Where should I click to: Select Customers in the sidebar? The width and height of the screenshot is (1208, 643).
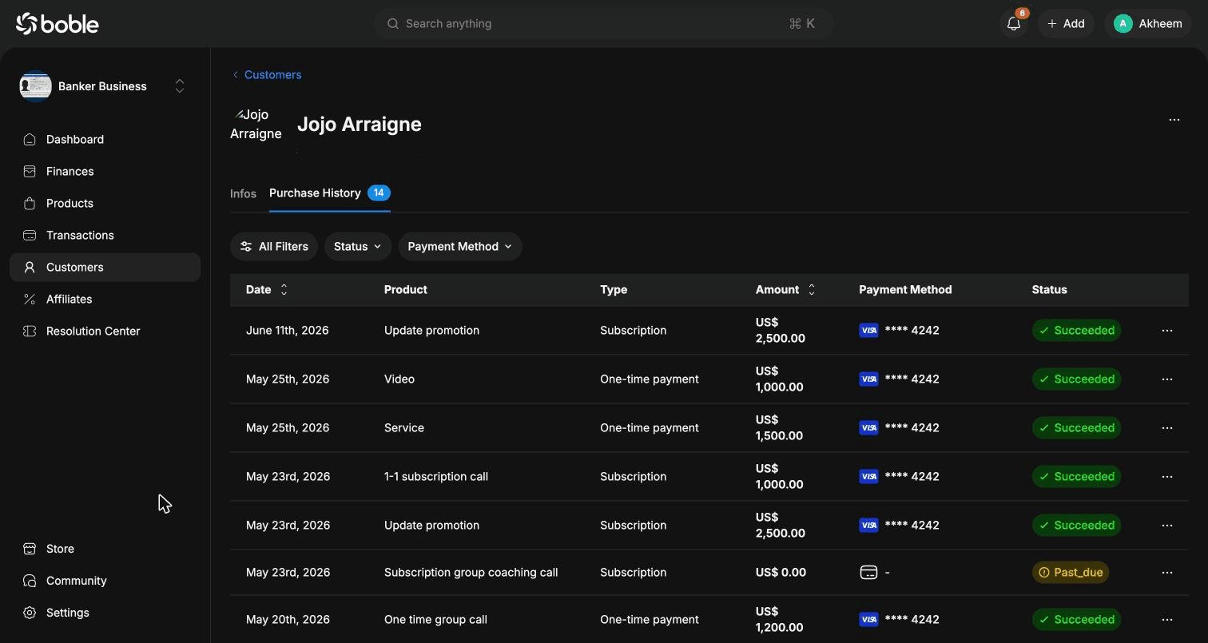pyautogui.click(x=105, y=268)
